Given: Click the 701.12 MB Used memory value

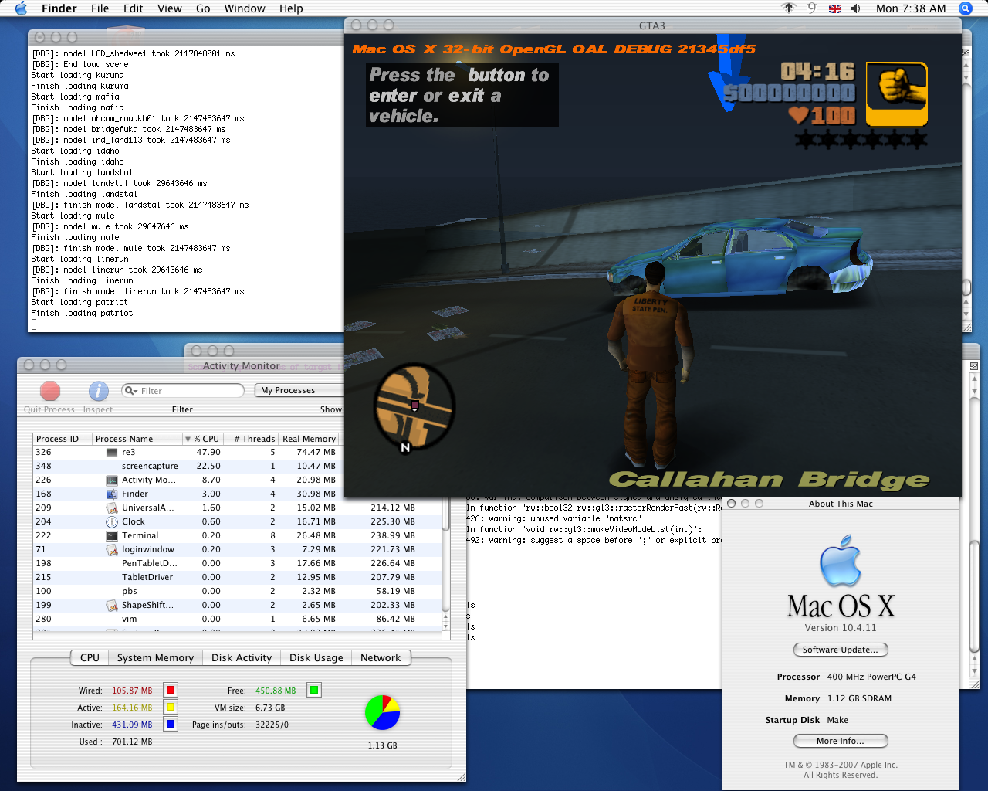Looking at the screenshot, I should [132, 742].
